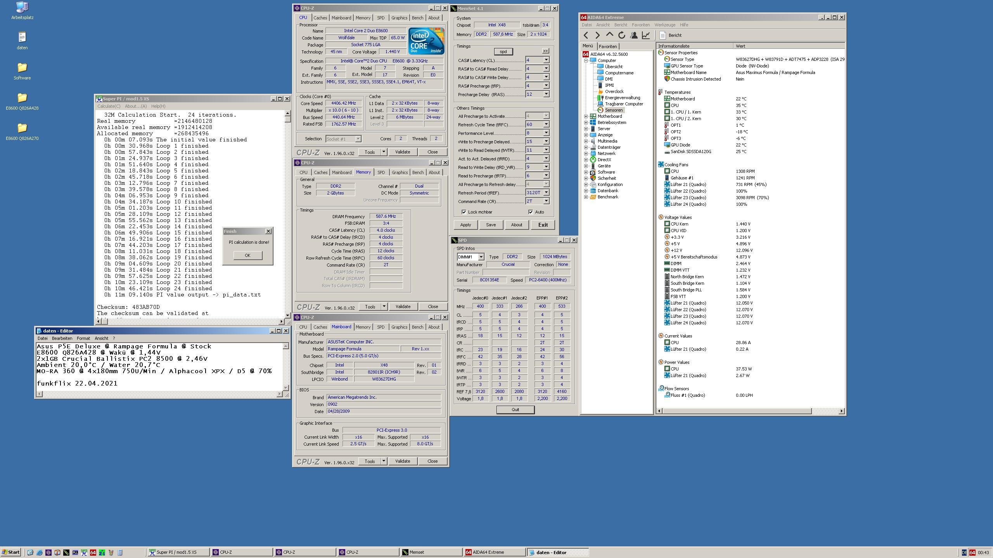
Task: Click Energieverwaltung item in AIDA64 tree
Action: 622,98
